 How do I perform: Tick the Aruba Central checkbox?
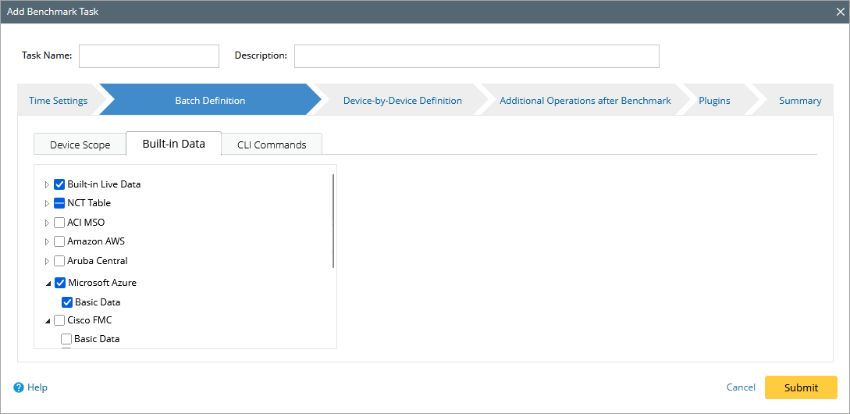pos(59,261)
